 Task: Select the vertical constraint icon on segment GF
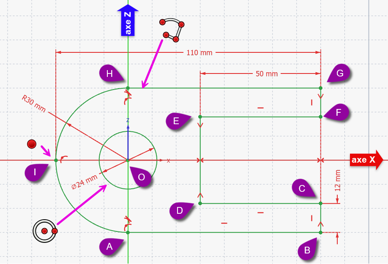pyautogui.click(x=311, y=102)
